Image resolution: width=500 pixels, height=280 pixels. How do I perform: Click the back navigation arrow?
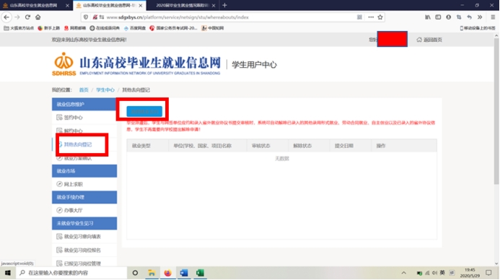click(6, 17)
